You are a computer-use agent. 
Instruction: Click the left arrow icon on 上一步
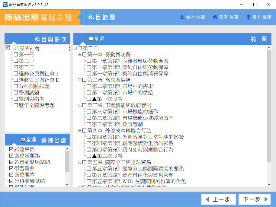coord(207,199)
